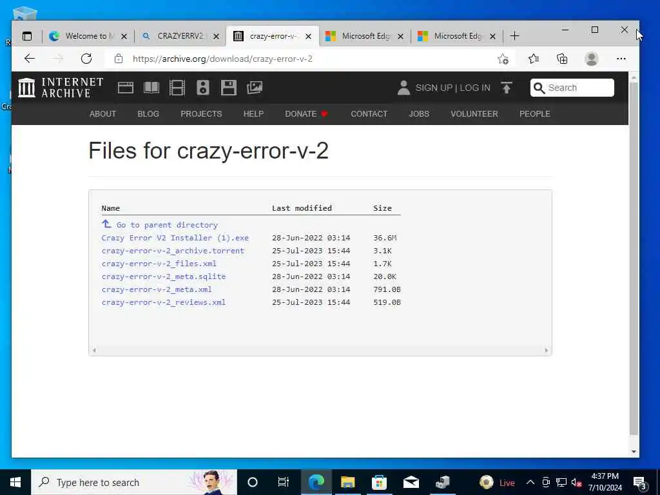Open the ABOUT menu item

coord(102,113)
